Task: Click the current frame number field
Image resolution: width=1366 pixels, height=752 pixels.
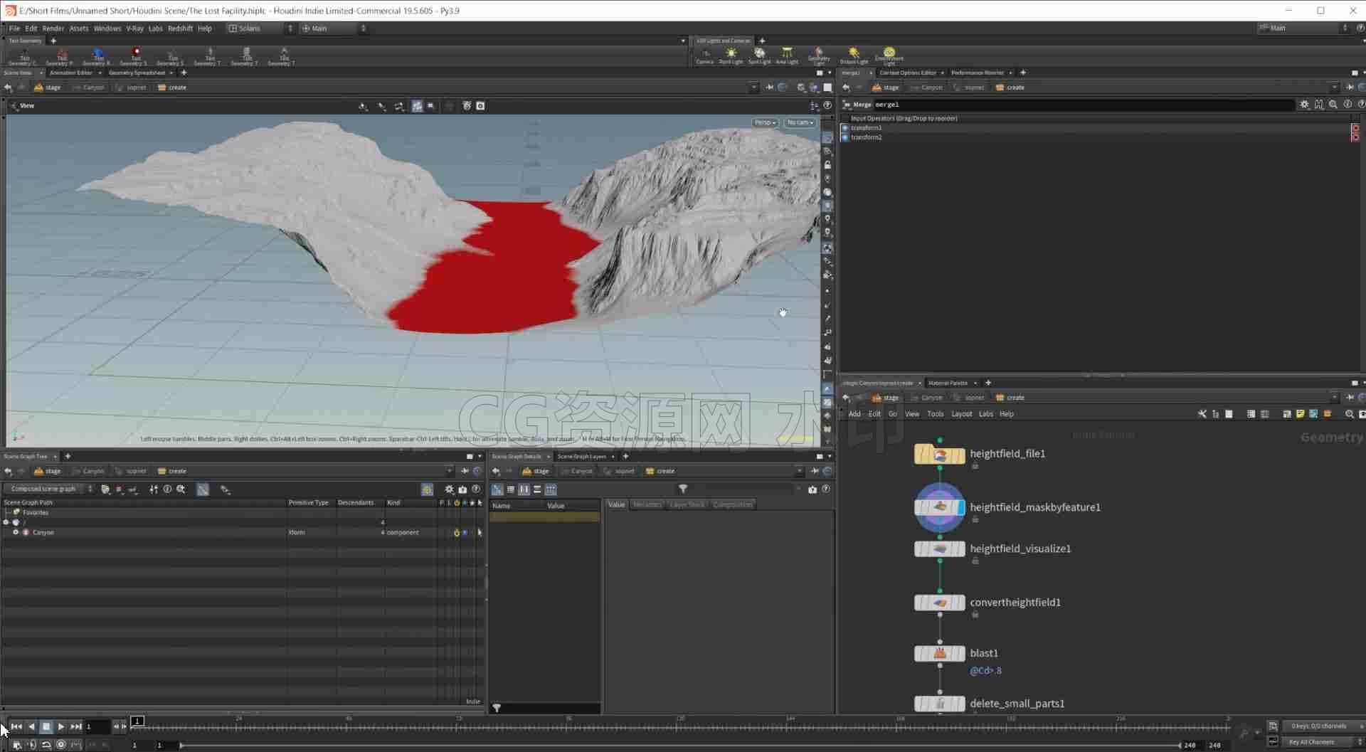Action: click(x=97, y=726)
